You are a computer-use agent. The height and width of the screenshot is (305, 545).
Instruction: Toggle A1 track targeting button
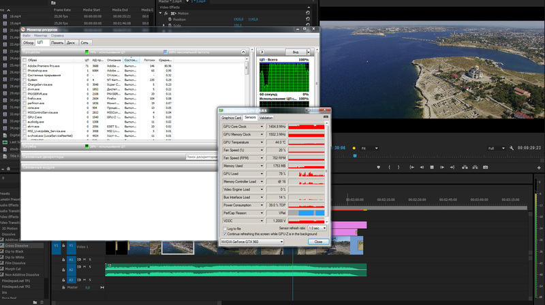[71, 259]
